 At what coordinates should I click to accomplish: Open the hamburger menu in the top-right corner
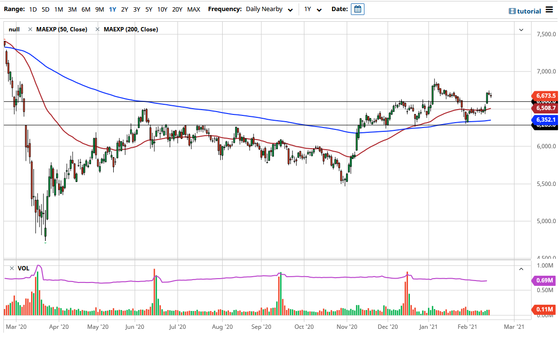pos(549,9)
